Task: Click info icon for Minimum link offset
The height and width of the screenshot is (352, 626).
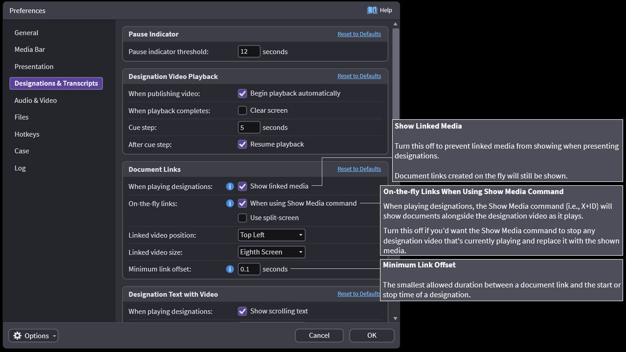Action: pos(230,269)
